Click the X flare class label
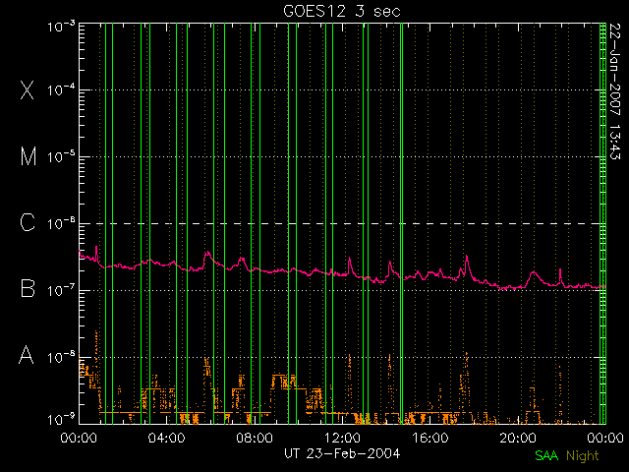Image resolution: width=629 pixels, height=472 pixels. point(28,89)
